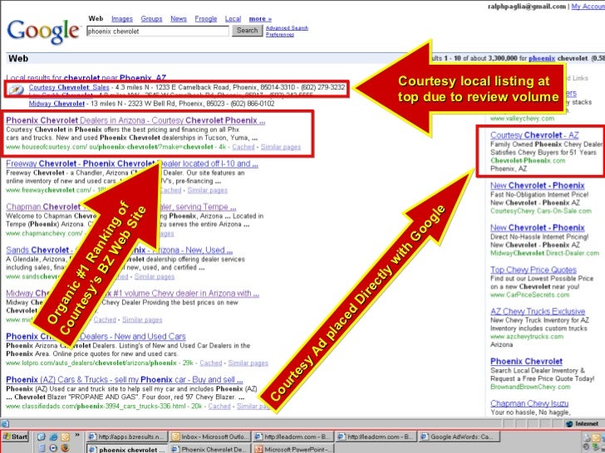The image size is (605, 453).
Task: Switch to the News search tab
Action: tap(179, 18)
